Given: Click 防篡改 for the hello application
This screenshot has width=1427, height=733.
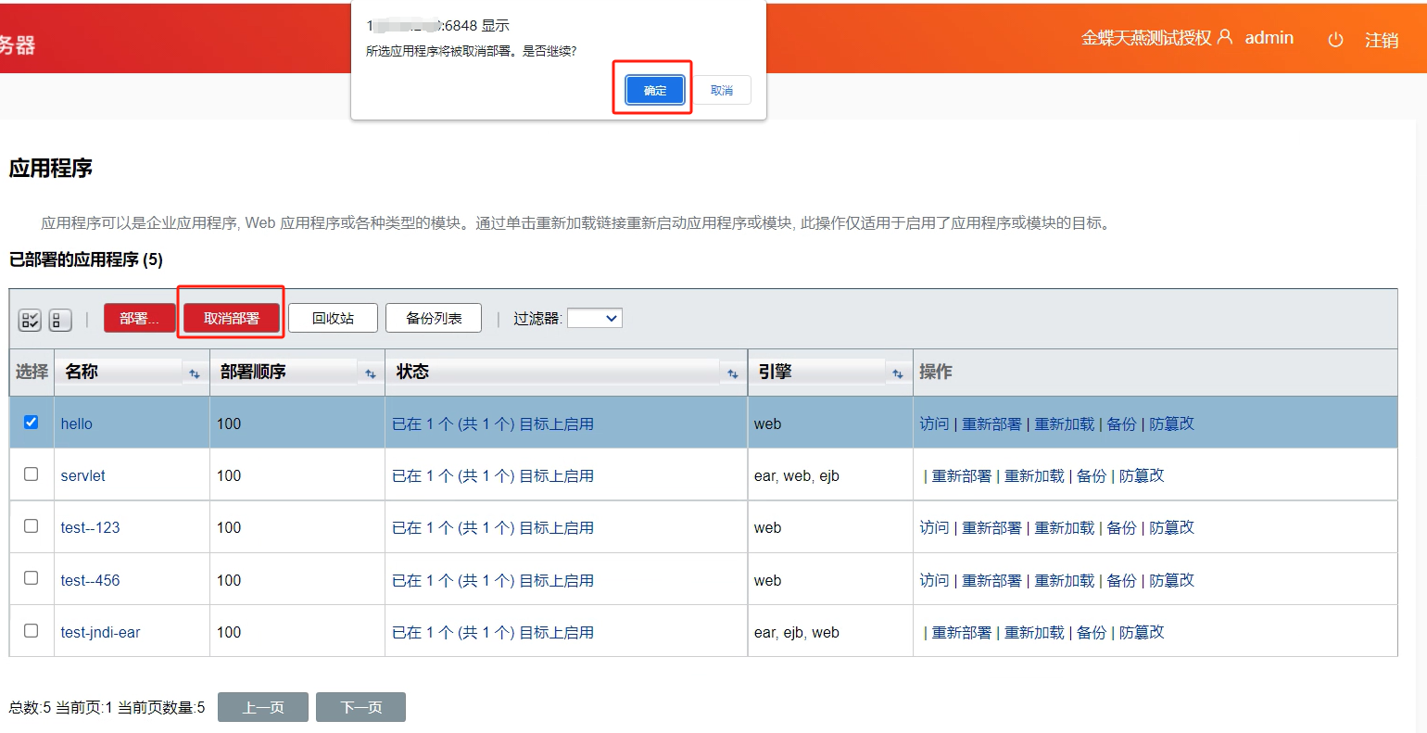Looking at the screenshot, I should click(x=1172, y=423).
